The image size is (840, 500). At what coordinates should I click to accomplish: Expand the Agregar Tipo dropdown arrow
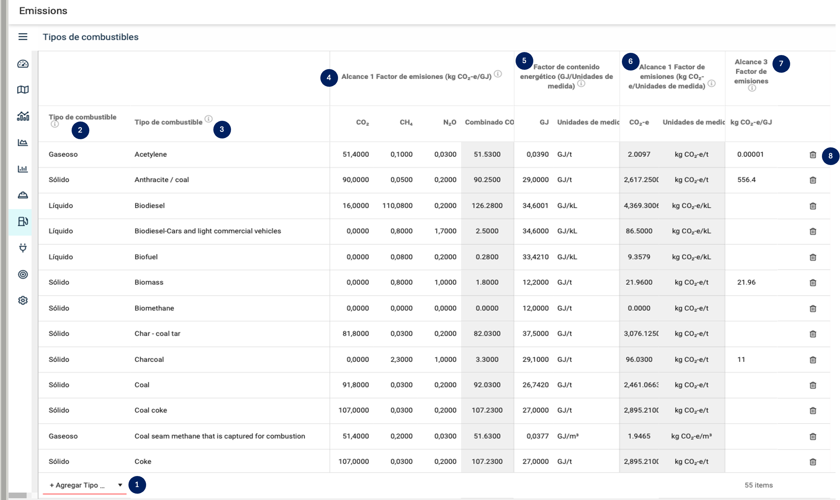point(120,485)
